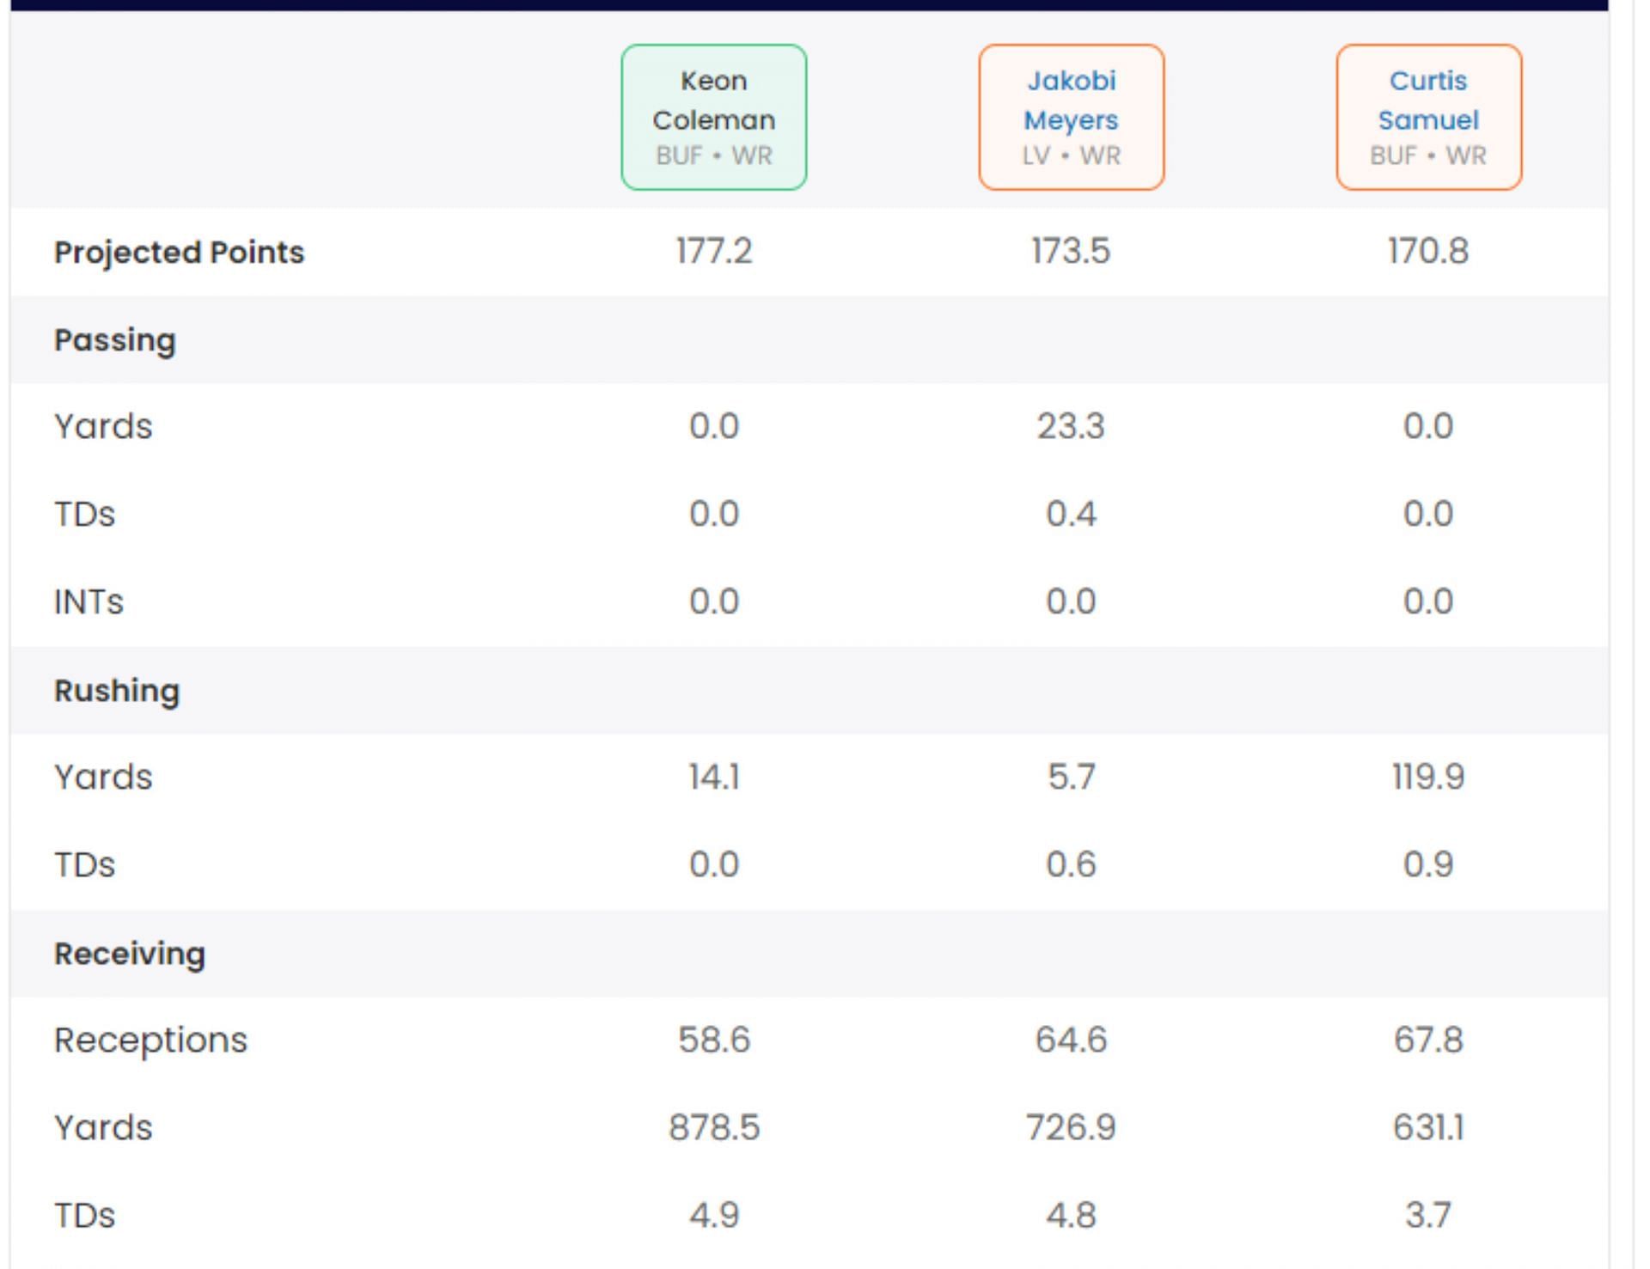Image resolution: width=1650 pixels, height=1269 pixels.
Task: Click Curtis Samuel's 3.7 receiving TDs
Action: [x=1428, y=1215]
